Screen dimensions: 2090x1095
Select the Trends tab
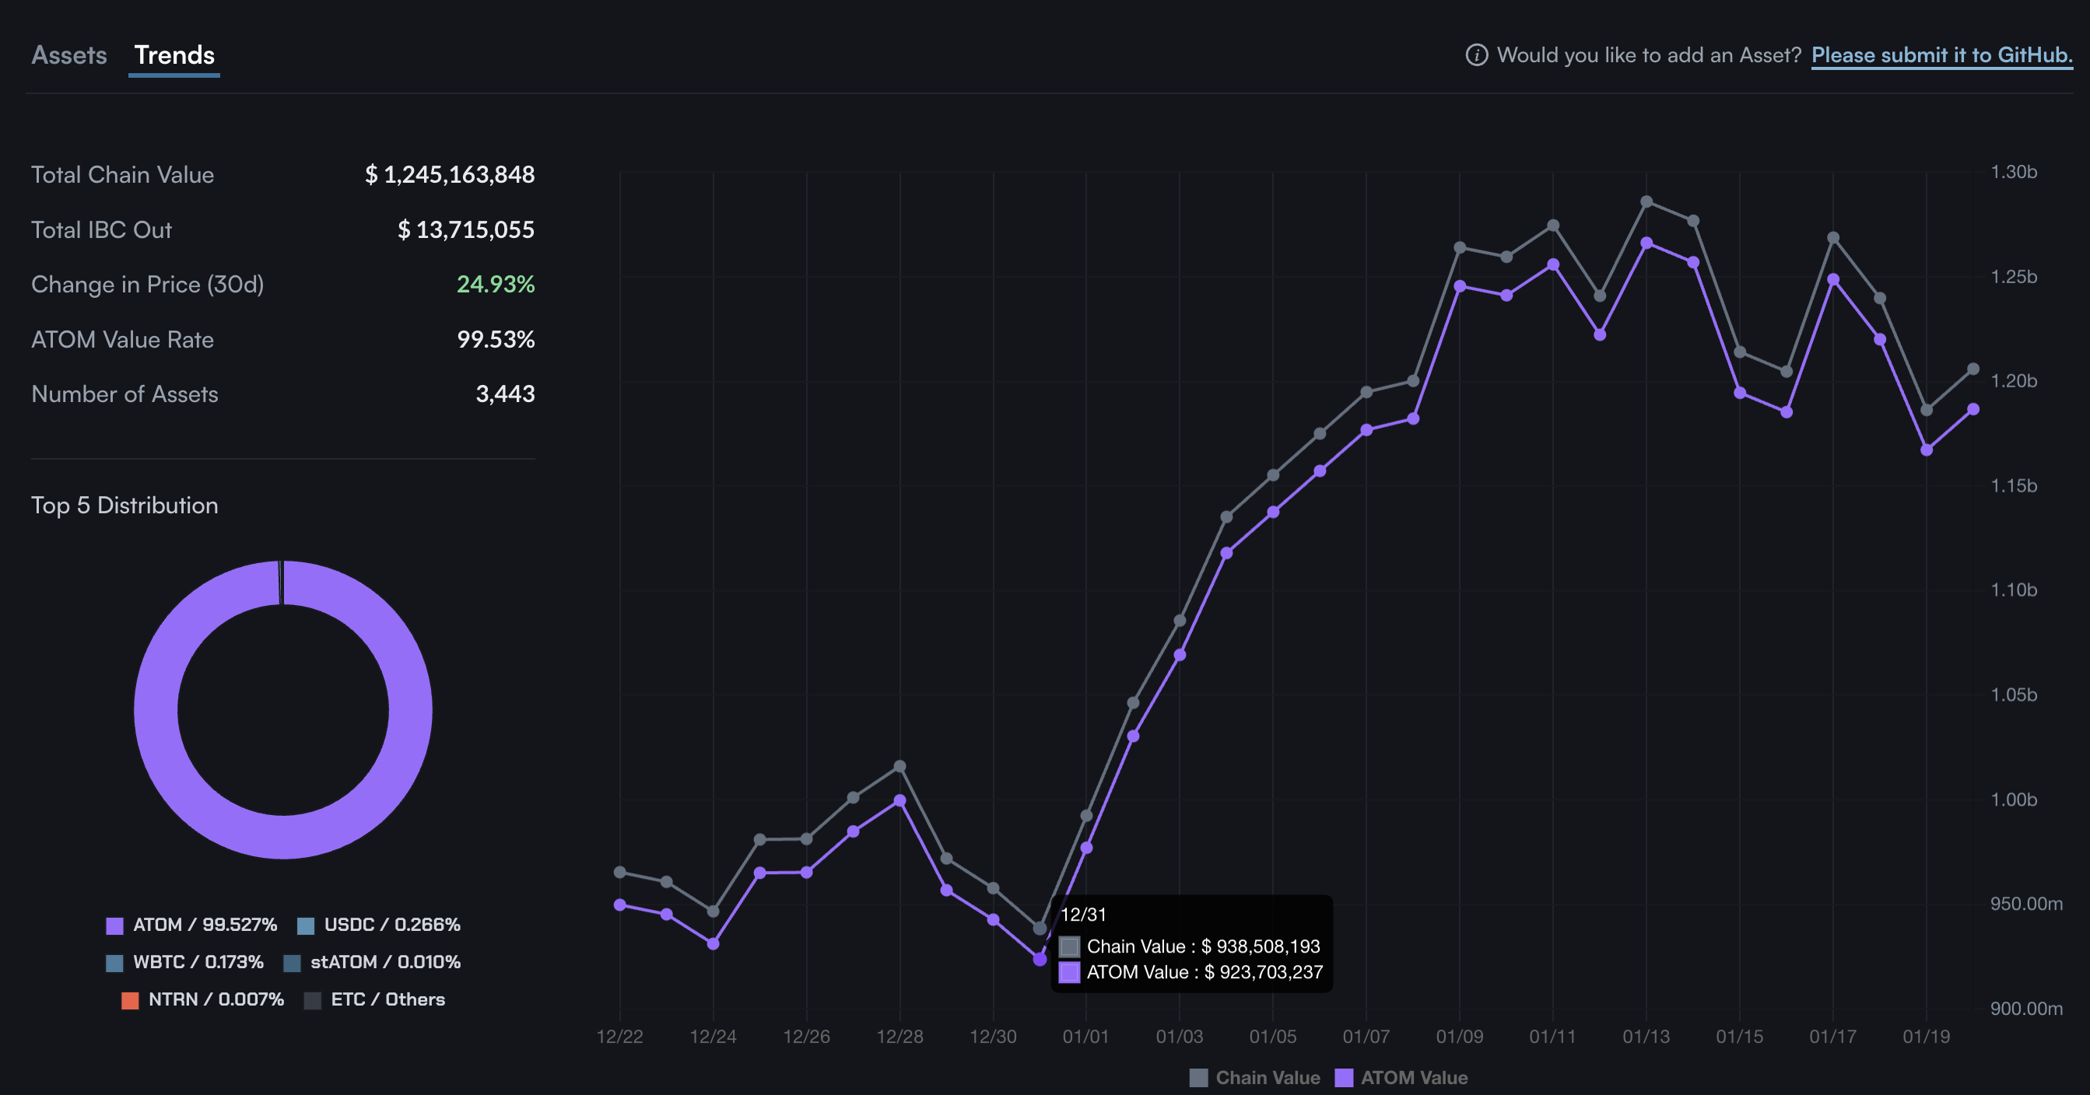coord(174,55)
